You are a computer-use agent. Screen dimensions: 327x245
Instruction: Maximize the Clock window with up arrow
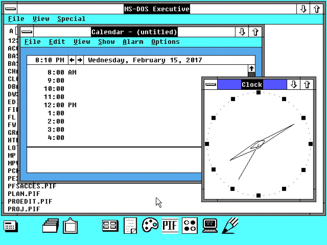click(307, 85)
